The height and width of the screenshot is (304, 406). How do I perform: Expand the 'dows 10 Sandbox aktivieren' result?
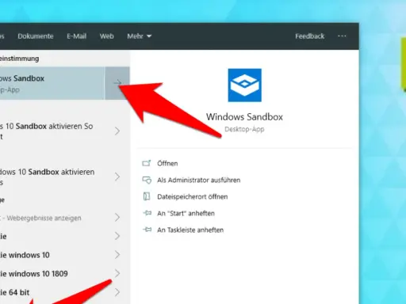point(117,177)
